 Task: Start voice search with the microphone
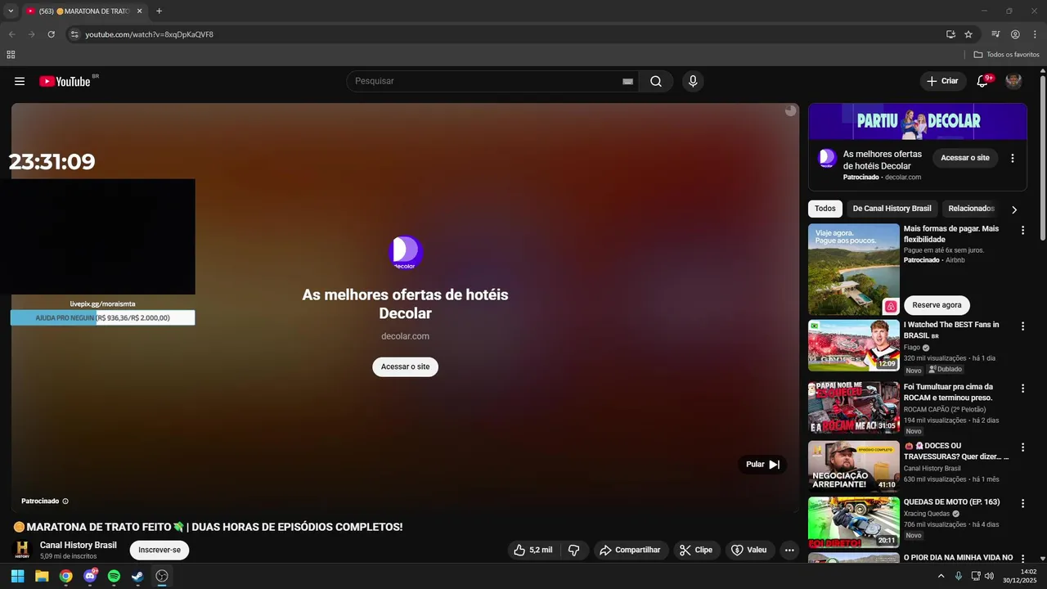coord(693,81)
